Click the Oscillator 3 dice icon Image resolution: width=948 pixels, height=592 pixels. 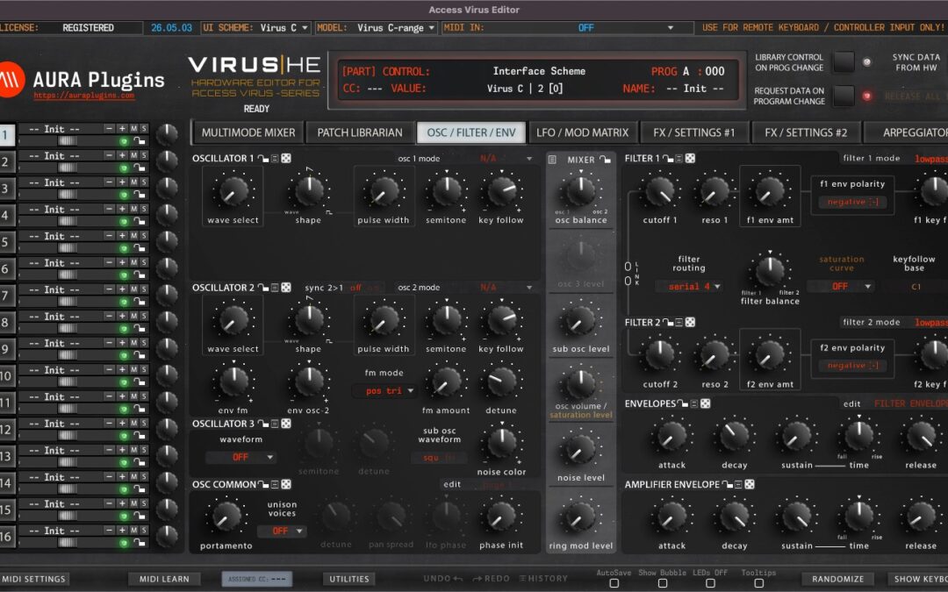pos(286,424)
